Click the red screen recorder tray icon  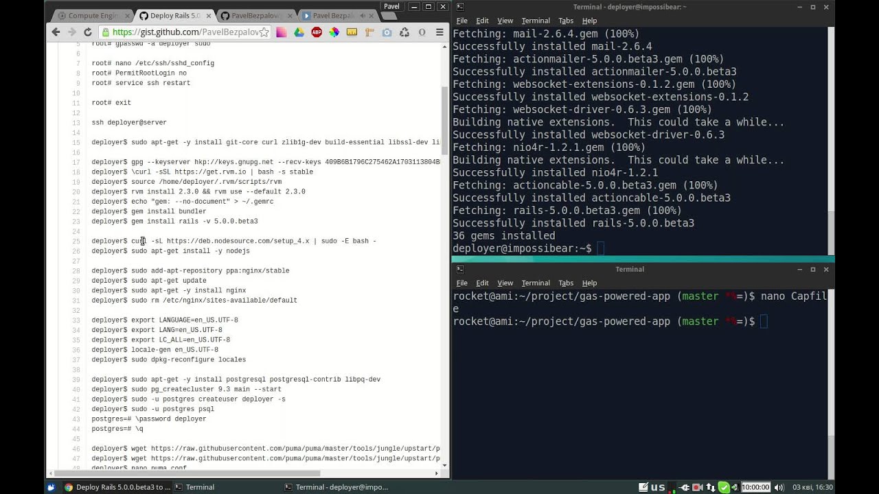(x=698, y=487)
